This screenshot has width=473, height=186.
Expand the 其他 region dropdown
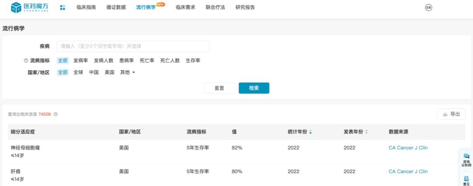[127, 72]
